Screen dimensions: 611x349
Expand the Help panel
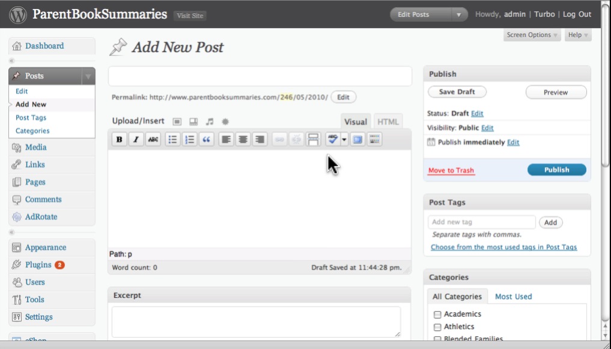coord(578,35)
